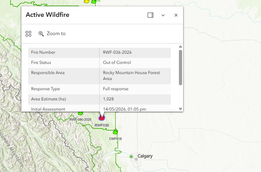261x172 pixels.
Task: Close the Active Wildfire popup
Action: click(176, 15)
